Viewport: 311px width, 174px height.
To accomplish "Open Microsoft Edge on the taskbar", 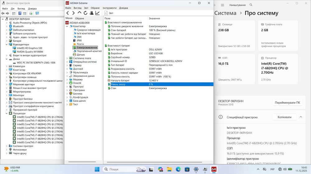I will click(178, 169).
